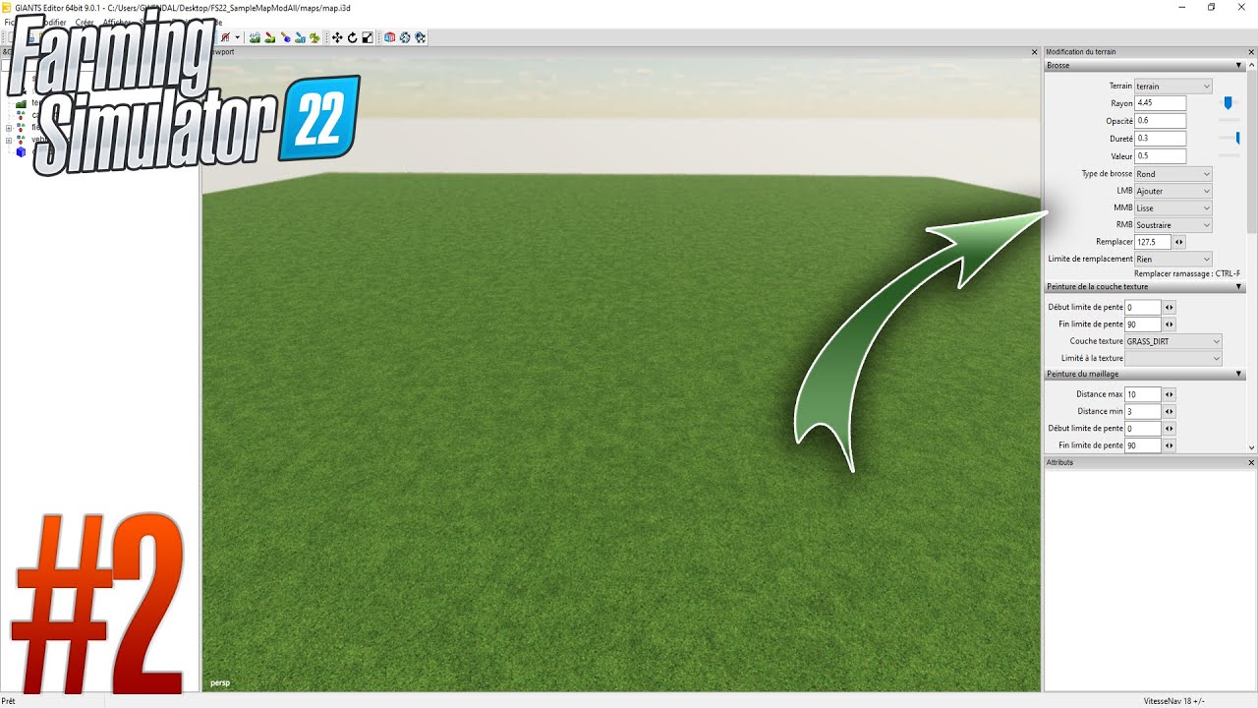The image size is (1258, 708).
Task: Open the Afficher menu
Action: (x=117, y=22)
